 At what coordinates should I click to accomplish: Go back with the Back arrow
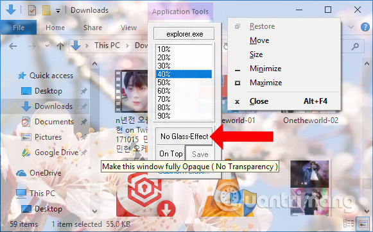click(x=13, y=46)
